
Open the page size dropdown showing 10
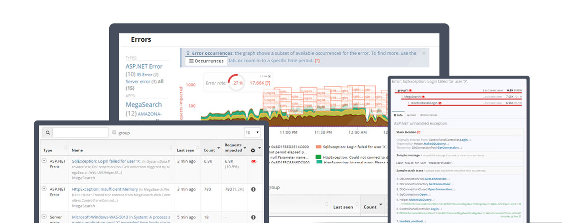coord(252,133)
